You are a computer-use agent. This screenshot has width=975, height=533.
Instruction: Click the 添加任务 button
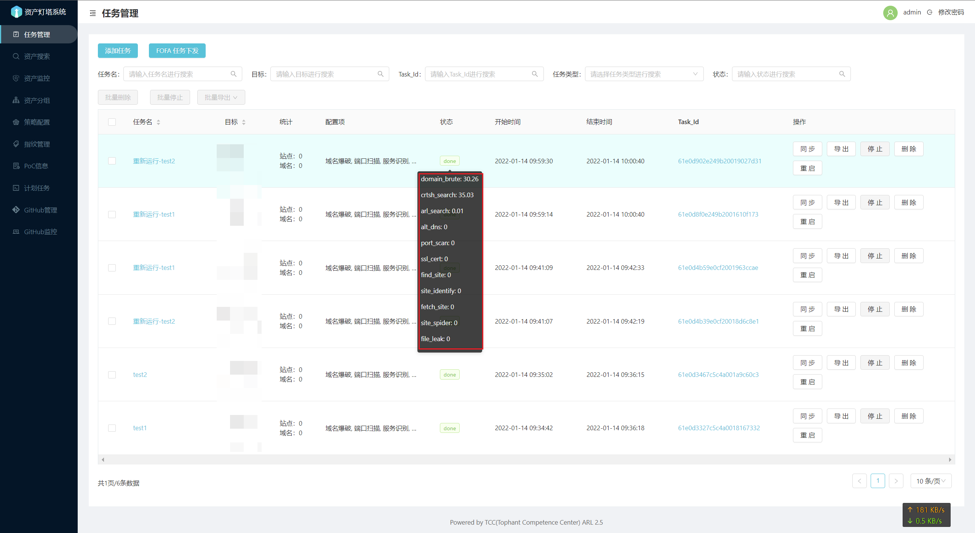click(x=118, y=51)
